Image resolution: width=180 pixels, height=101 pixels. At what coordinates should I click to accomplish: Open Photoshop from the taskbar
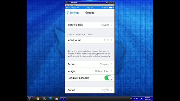coord(51,98)
